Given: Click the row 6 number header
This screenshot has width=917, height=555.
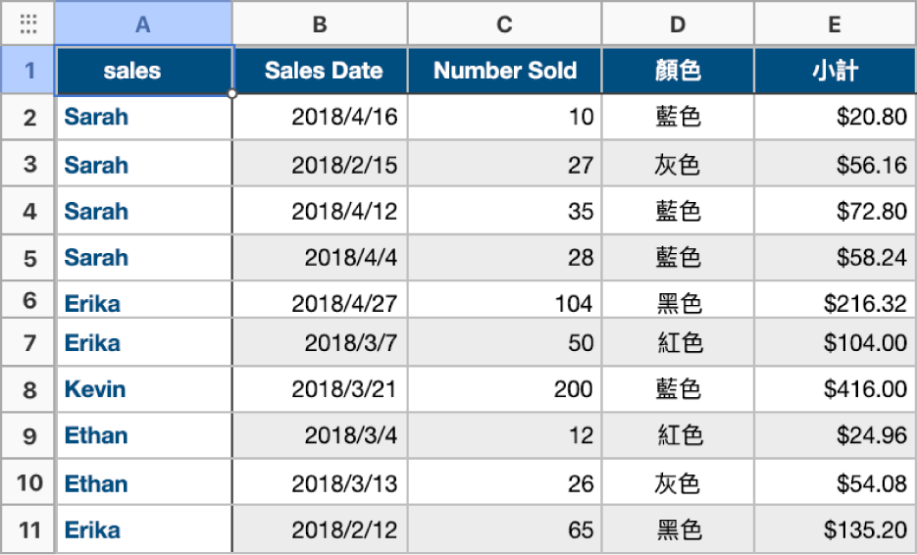Looking at the screenshot, I should (x=28, y=301).
